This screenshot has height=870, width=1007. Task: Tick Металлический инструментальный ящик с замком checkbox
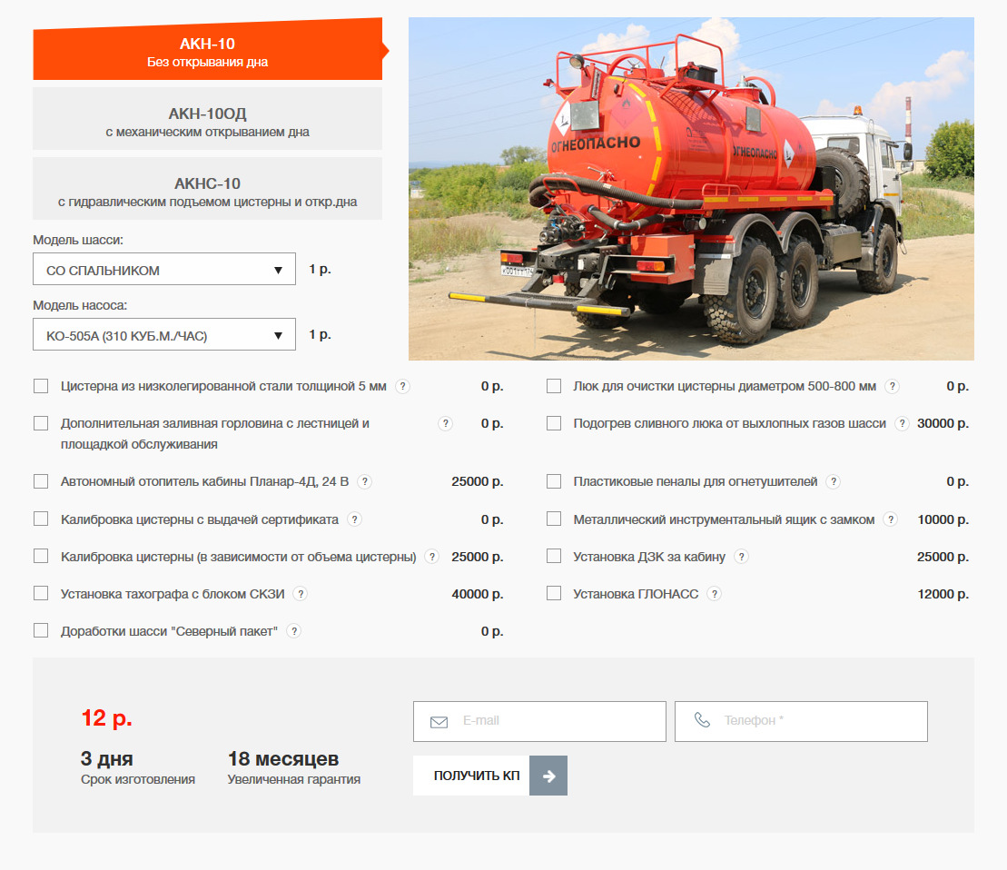[554, 519]
